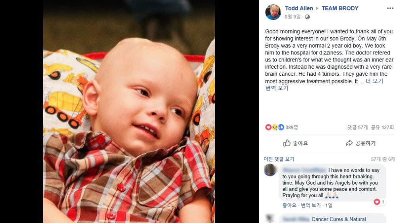This screenshot has height=223, width=397.
Task: Click the public globe privacy icon
Action: [x=307, y=17]
